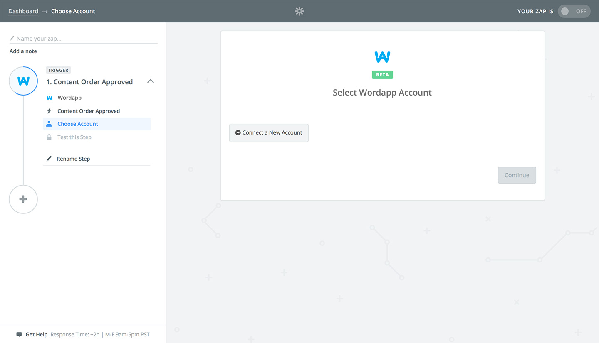Click the pencil icon beside zap name

point(12,39)
